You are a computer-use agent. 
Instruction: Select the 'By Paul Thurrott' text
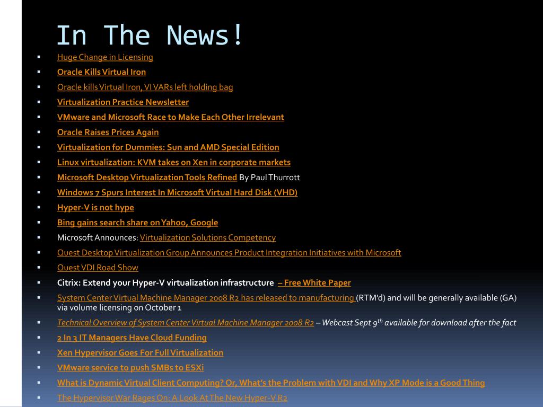pos(269,178)
